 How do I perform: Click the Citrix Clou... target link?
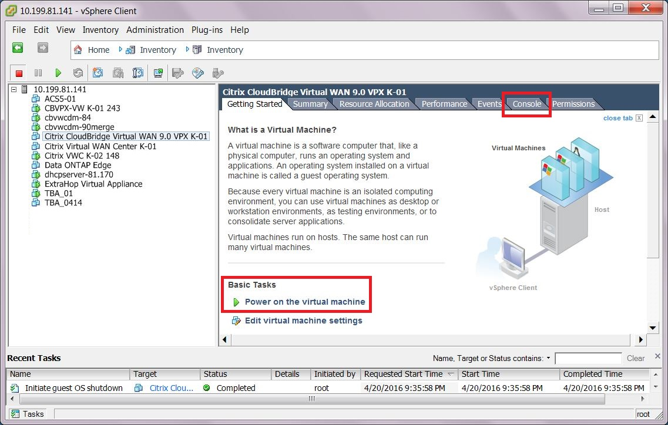172,388
